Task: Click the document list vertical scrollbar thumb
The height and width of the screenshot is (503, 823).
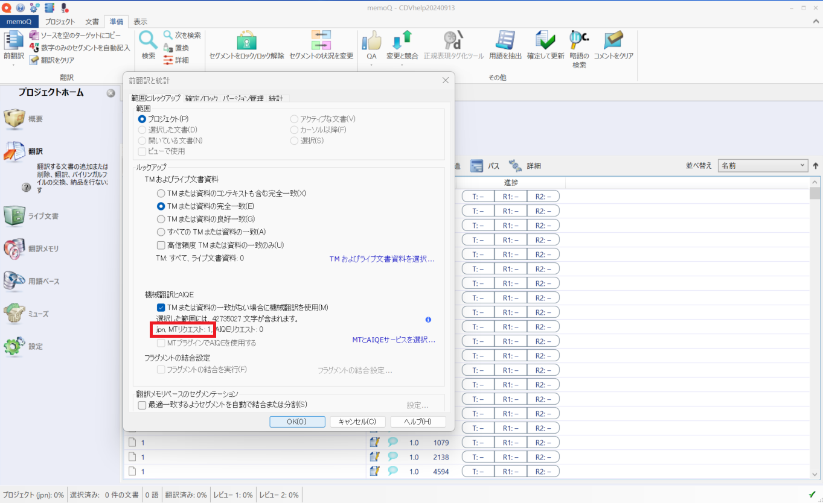Action: point(815,193)
